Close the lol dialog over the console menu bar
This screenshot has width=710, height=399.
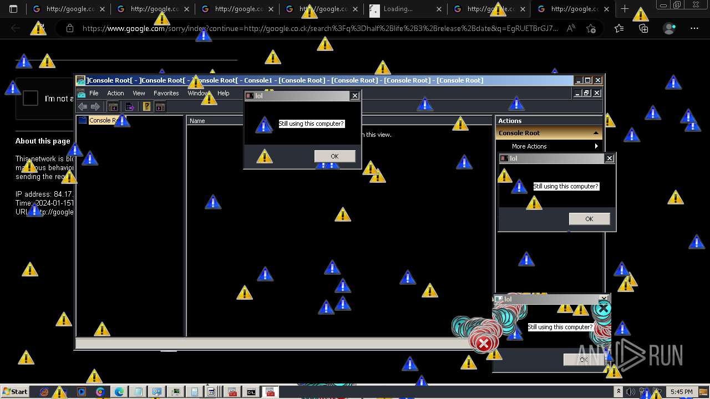point(355,96)
